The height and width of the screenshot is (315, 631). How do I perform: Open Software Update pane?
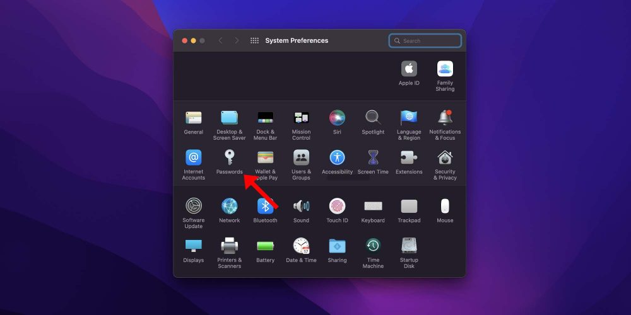193,207
